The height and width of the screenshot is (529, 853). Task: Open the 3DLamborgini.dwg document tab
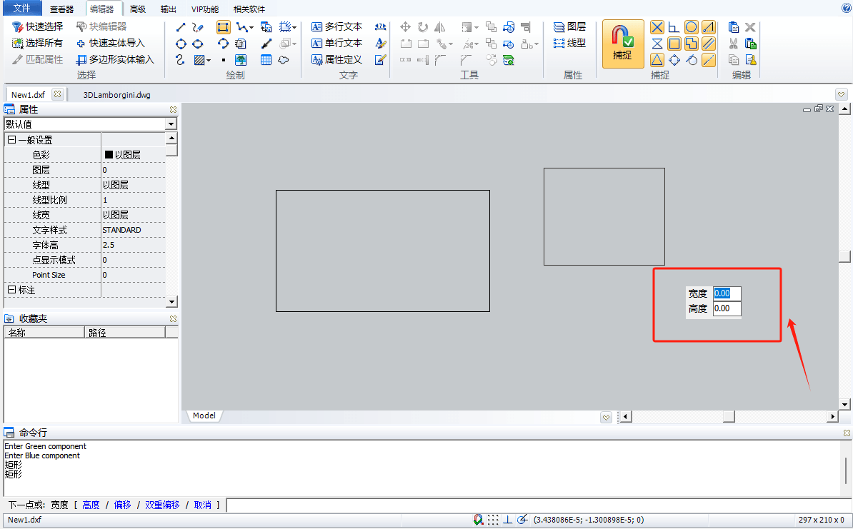pos(116,94)
